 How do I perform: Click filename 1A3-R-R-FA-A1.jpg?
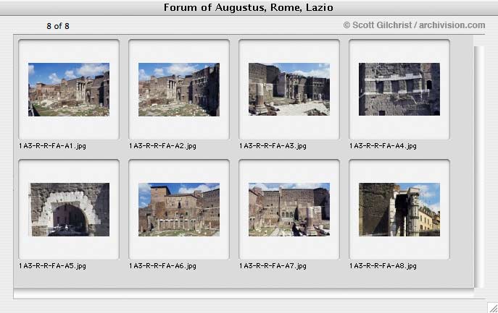tap(52, 146)
